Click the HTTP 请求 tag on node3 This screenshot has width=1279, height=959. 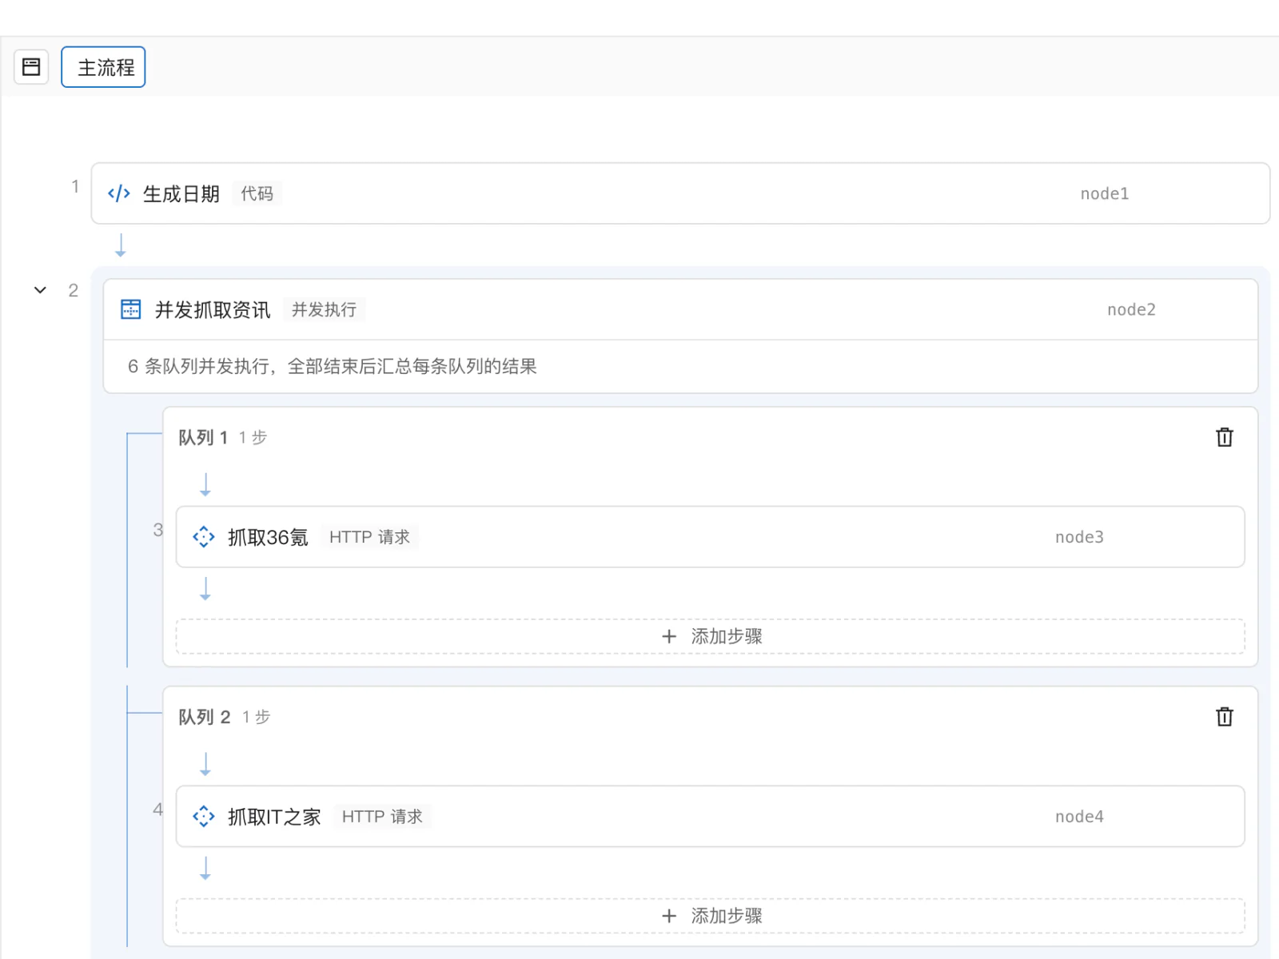pos(369,537)
